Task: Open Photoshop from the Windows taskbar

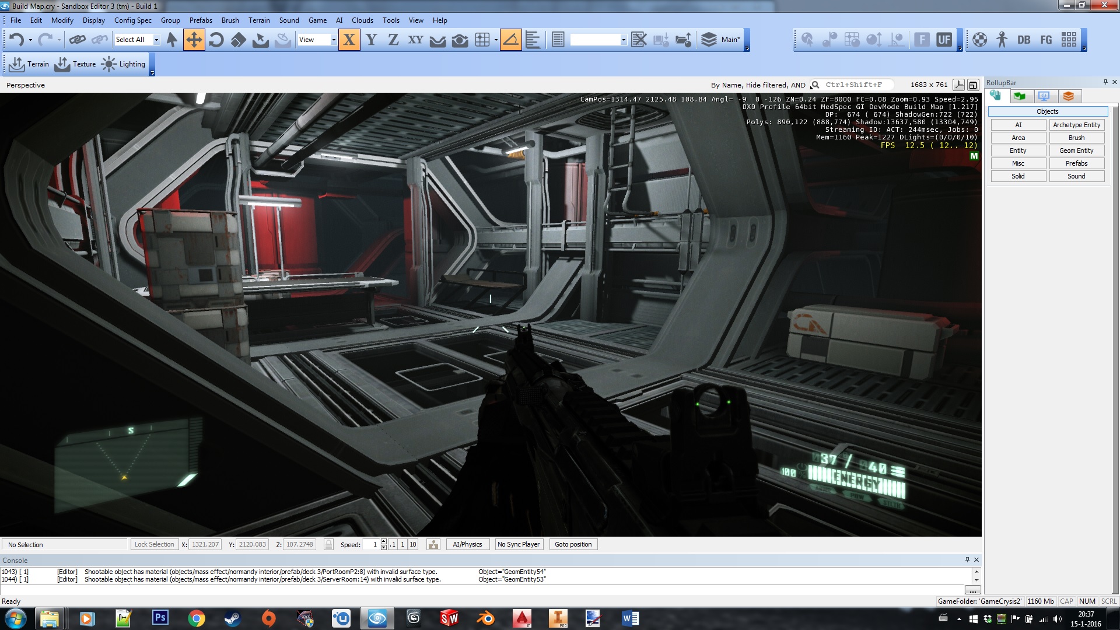Action: 160,618
